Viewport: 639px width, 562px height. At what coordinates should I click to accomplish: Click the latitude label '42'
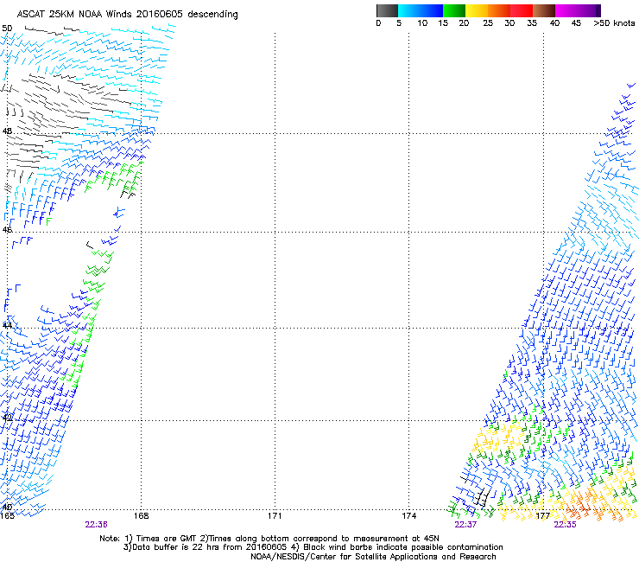point(7,418)
